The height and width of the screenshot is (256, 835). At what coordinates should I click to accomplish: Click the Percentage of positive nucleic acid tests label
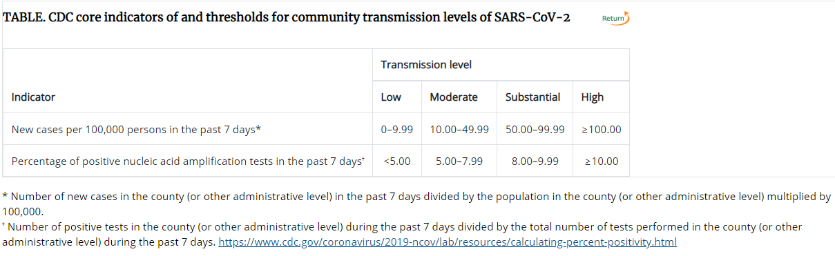pyautogui.click(x=188, y=161)
